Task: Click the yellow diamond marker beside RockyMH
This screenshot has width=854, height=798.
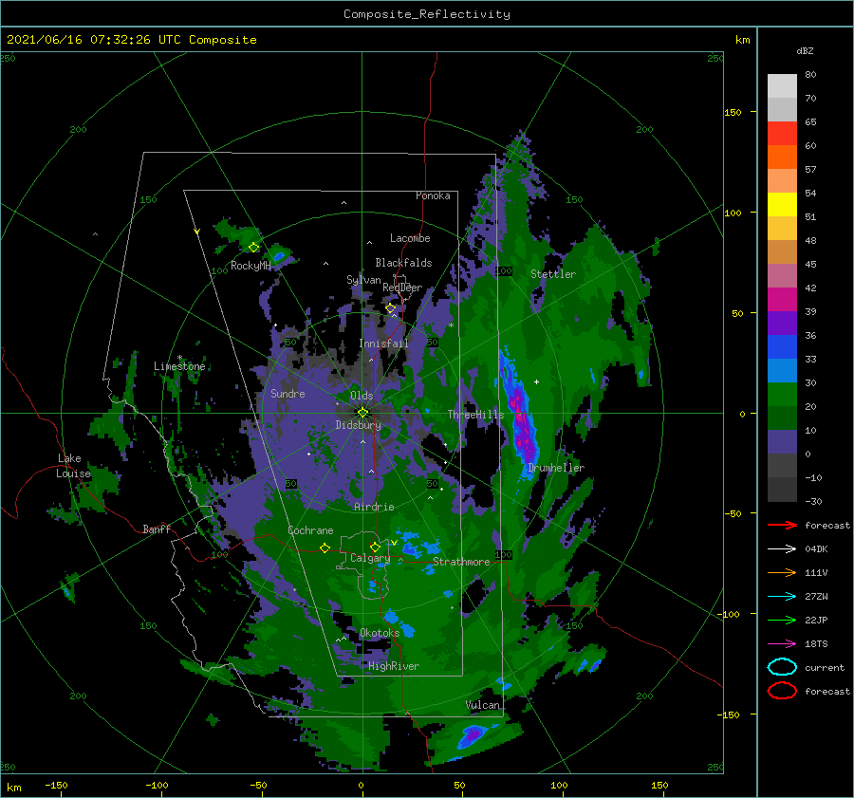Action: [253, 248]
